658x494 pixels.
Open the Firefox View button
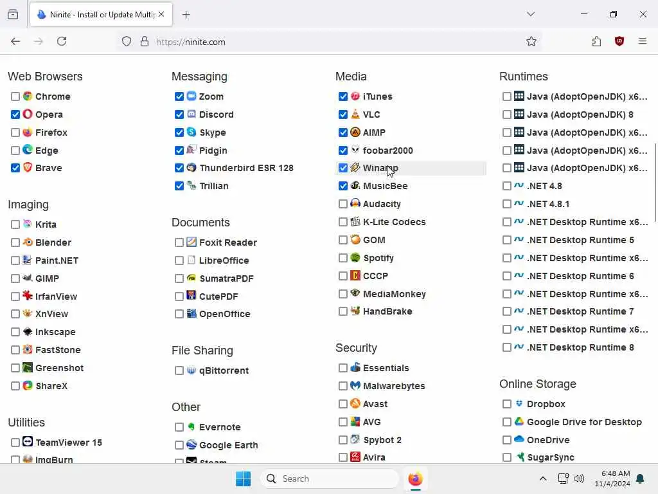point(13,14)
